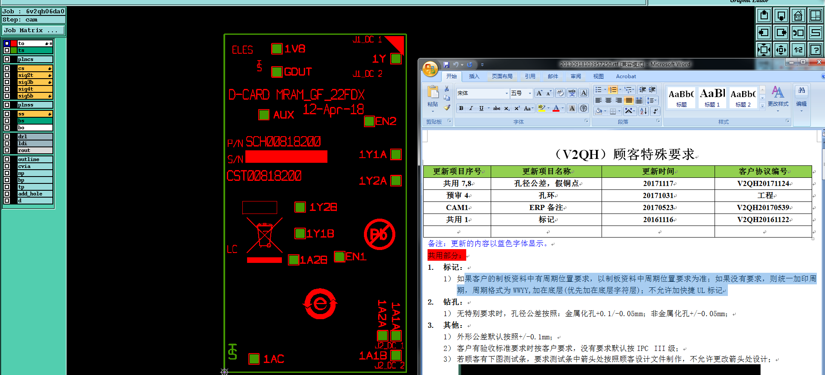The height and width of the screenshot is (375, 825).
Task: Expand the styles gallery More arrow
Action: click(x=762, y=106)
